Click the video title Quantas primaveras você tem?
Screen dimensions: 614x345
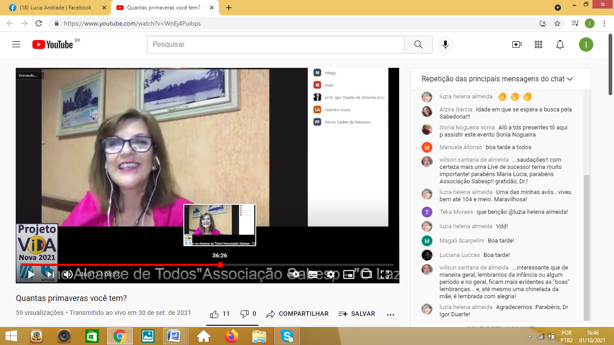tap(71, 298)
